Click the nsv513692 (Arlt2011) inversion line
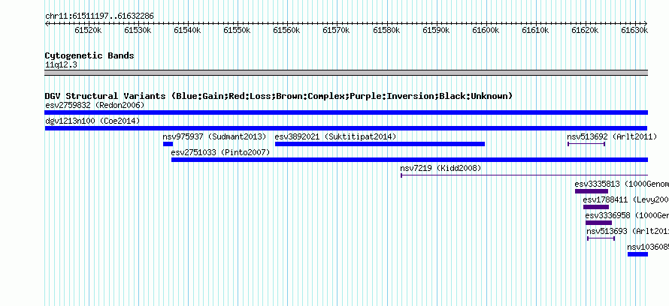The image size is (669, 306). pyautogui.click(x=586, y=144)
